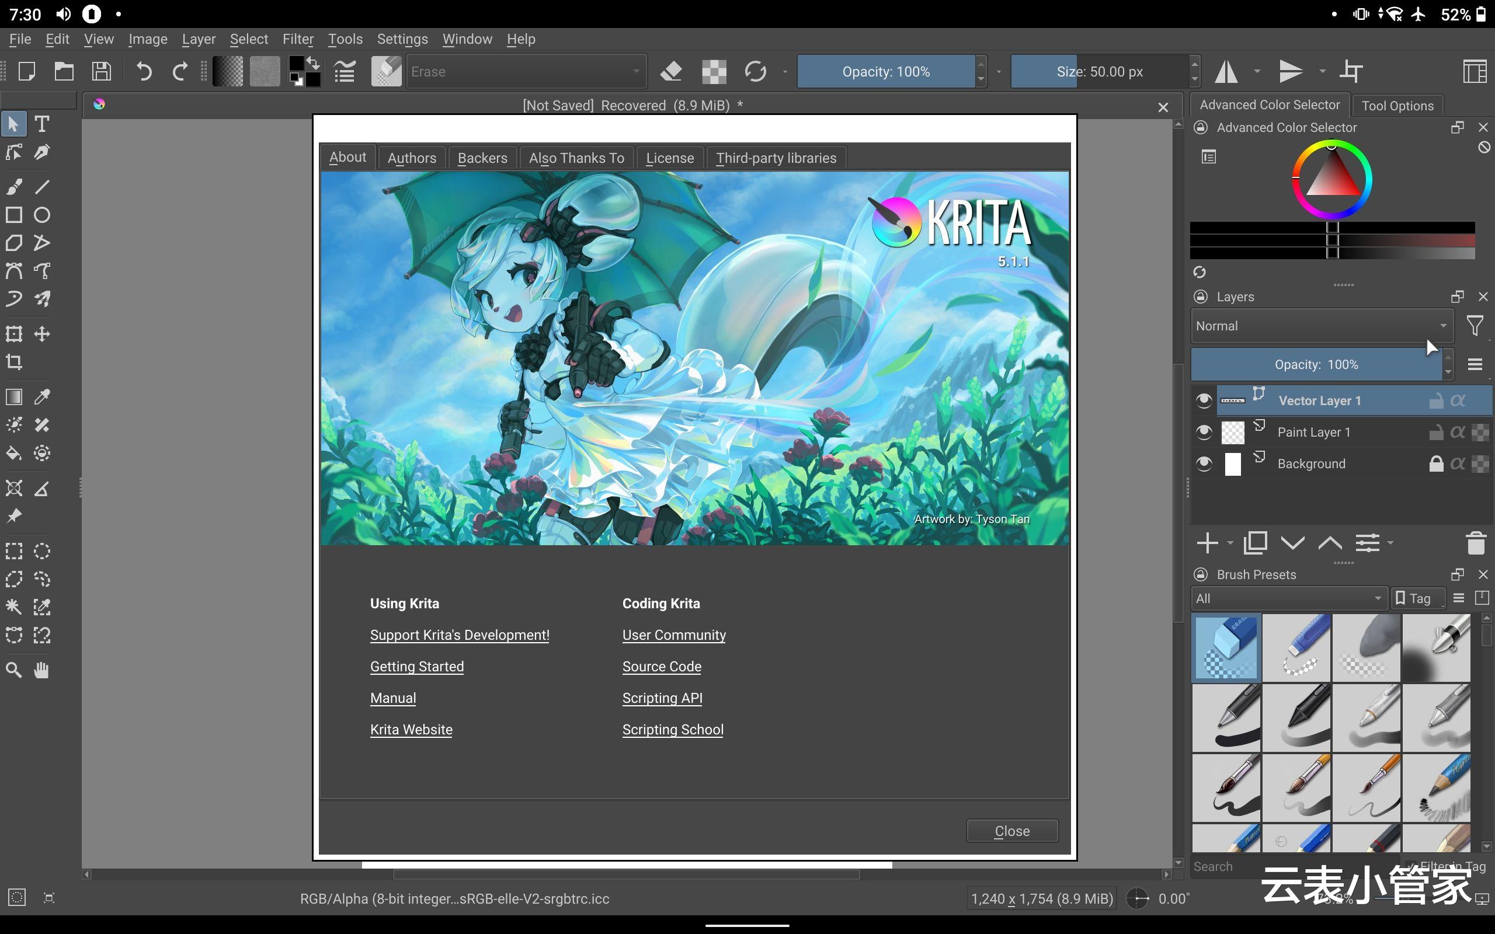Delete layer with trash icon
Image resolution: width=1495 pixels, height=934 pixels.
[x=1475, y=543]
